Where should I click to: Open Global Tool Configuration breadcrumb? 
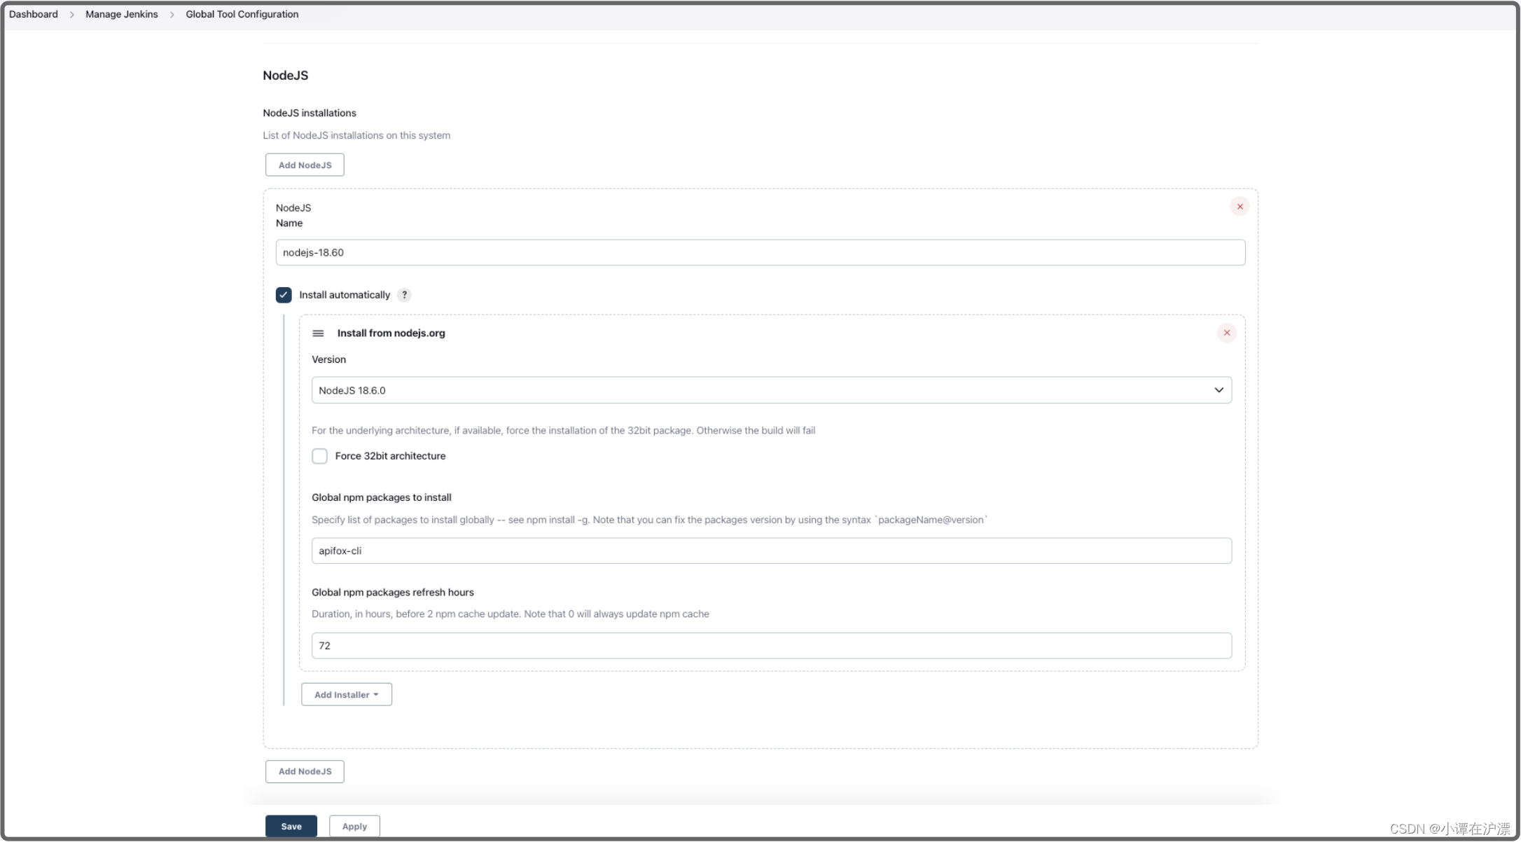(242, 14)
